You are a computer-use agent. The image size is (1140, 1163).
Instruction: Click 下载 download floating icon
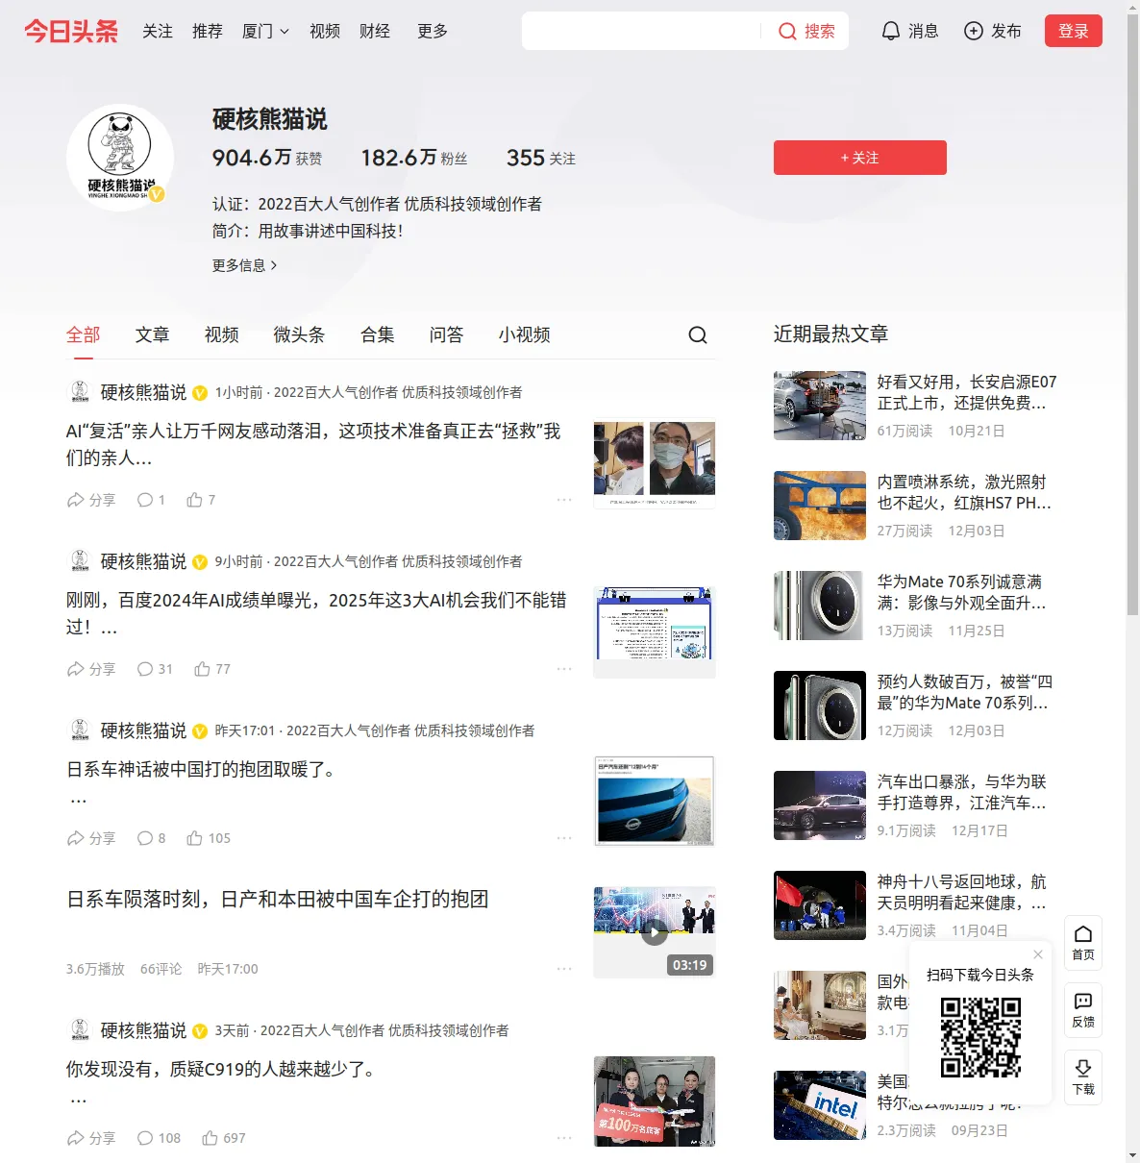1083,1077
